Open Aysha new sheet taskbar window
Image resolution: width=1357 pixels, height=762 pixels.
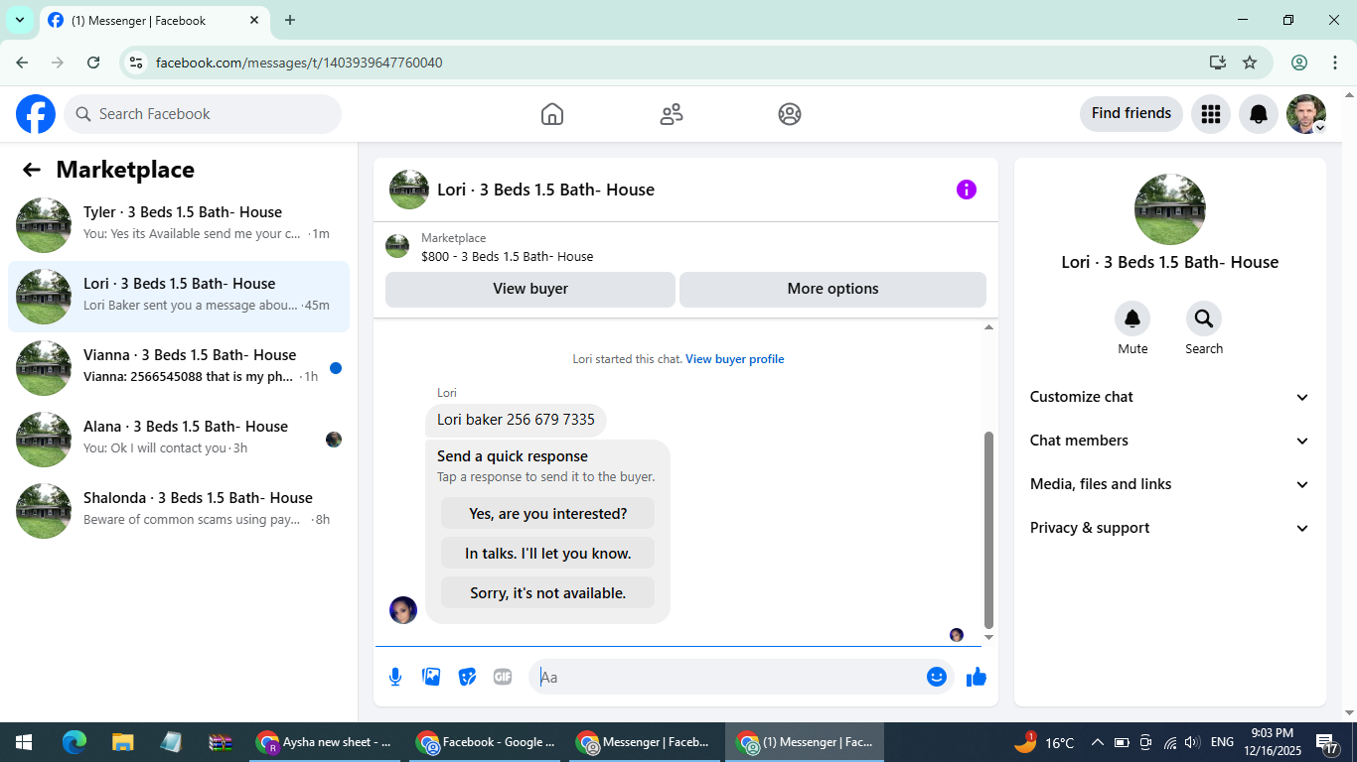[x=324, y=742]
